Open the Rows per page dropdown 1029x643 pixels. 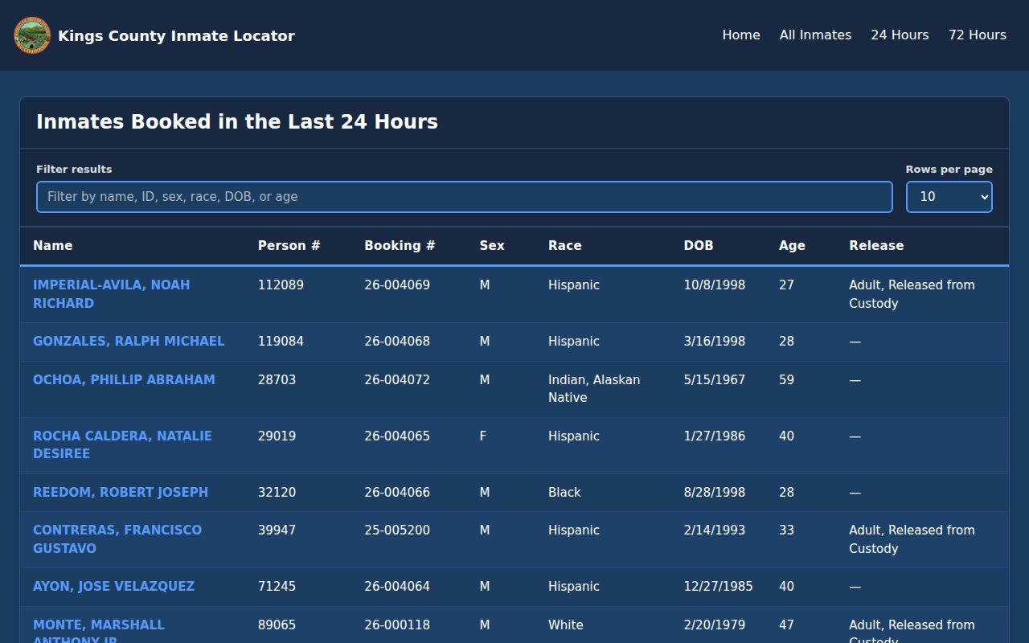coord(949,197)
